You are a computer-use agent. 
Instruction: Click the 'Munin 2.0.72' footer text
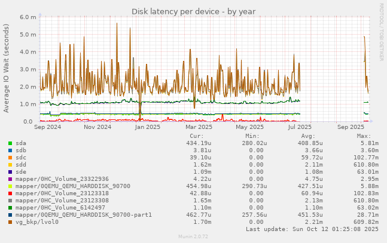coord(193,237)
